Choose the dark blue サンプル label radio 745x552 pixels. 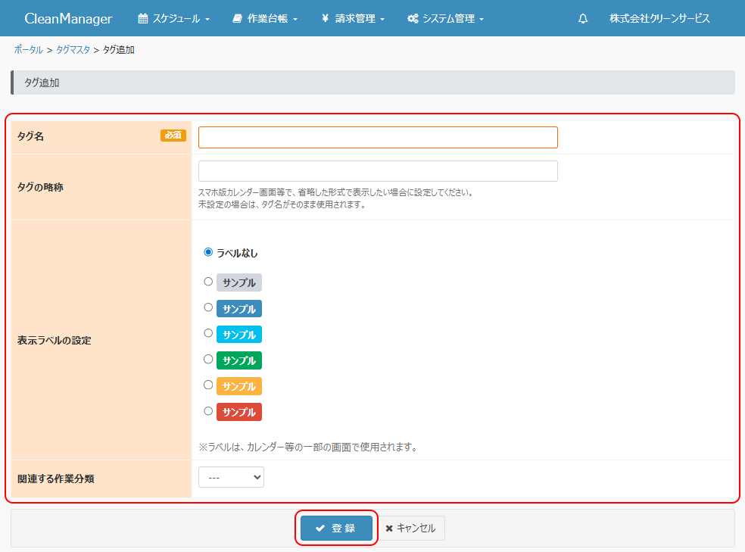click(x=208, y=307)
